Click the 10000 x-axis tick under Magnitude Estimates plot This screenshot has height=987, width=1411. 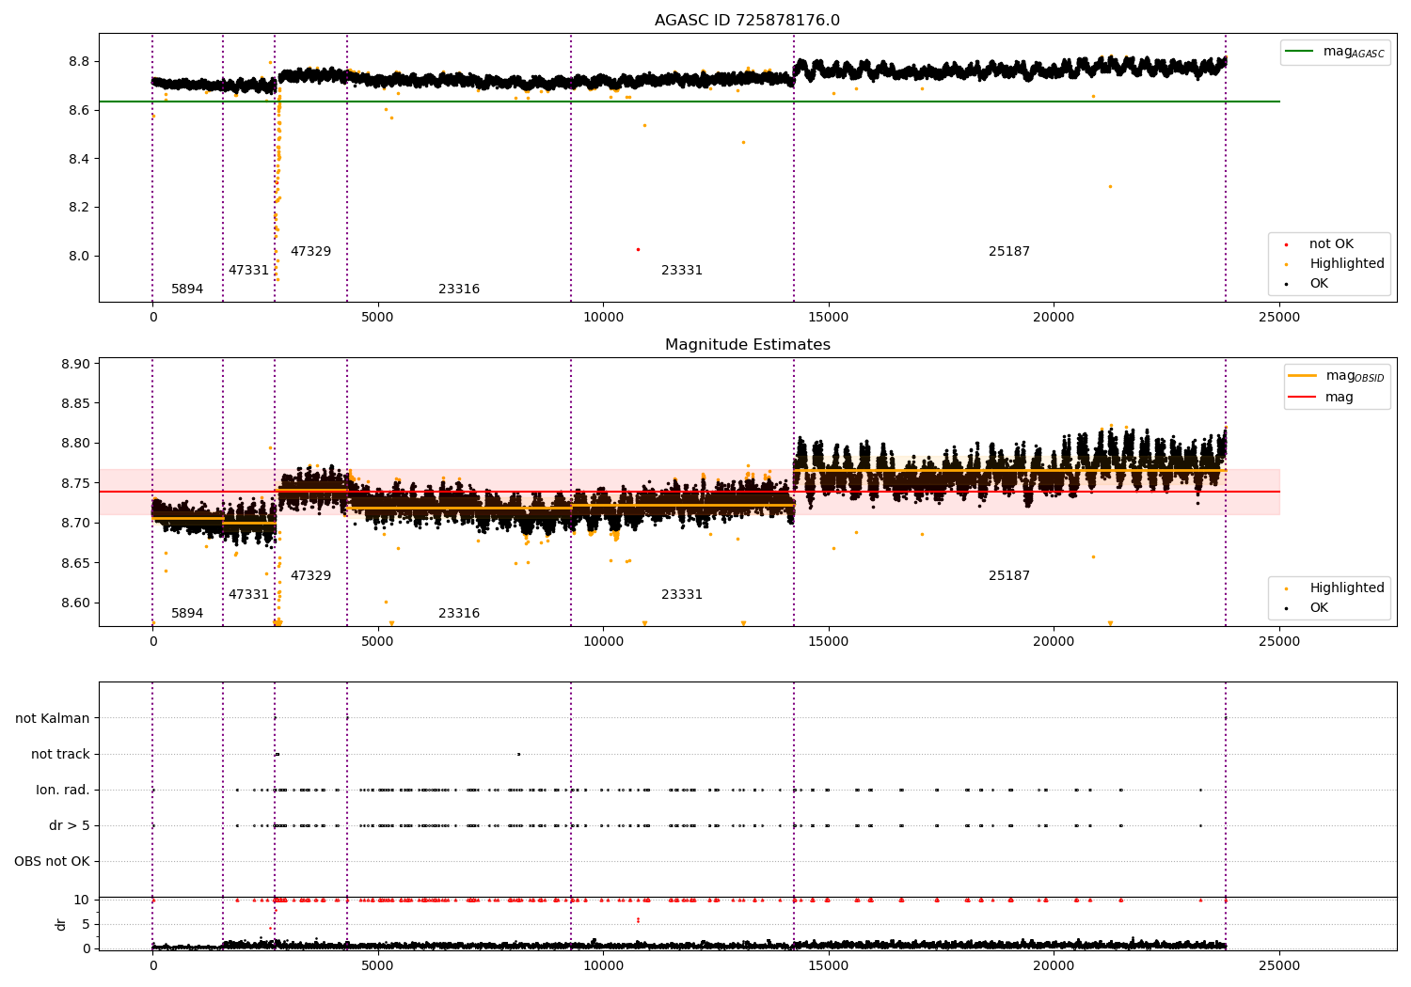(x=603, y=642)
